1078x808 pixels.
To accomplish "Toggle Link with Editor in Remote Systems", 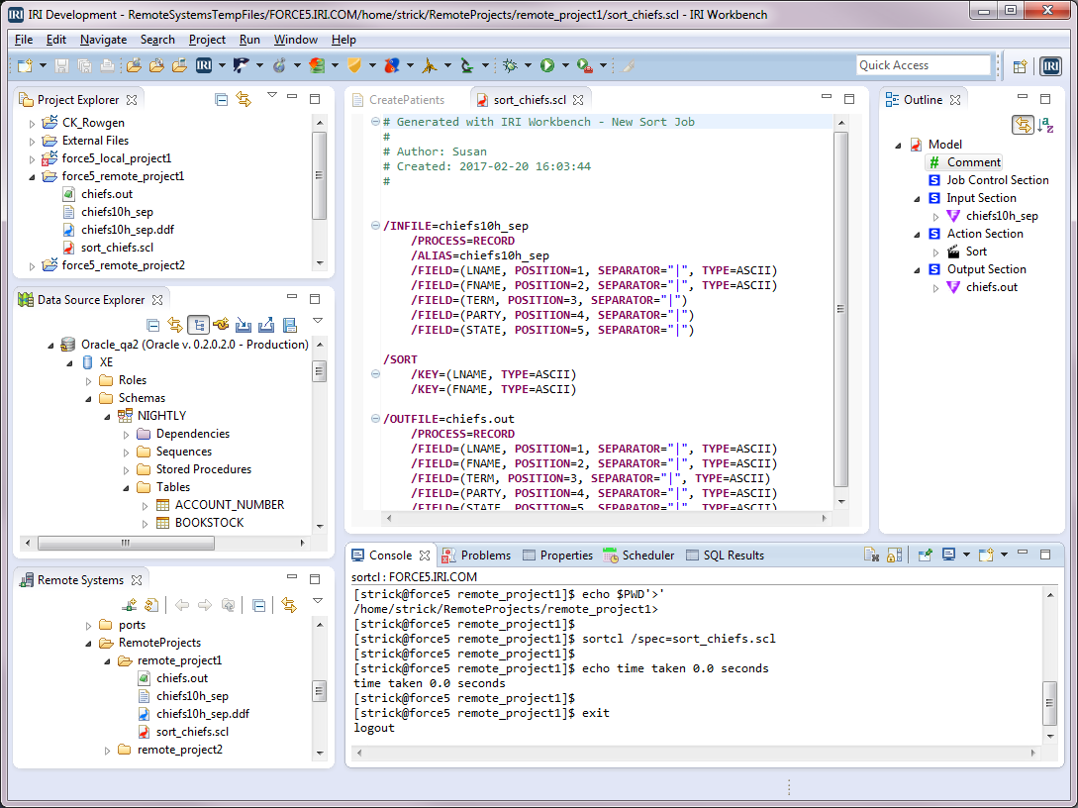I will (x=289, y=605).
